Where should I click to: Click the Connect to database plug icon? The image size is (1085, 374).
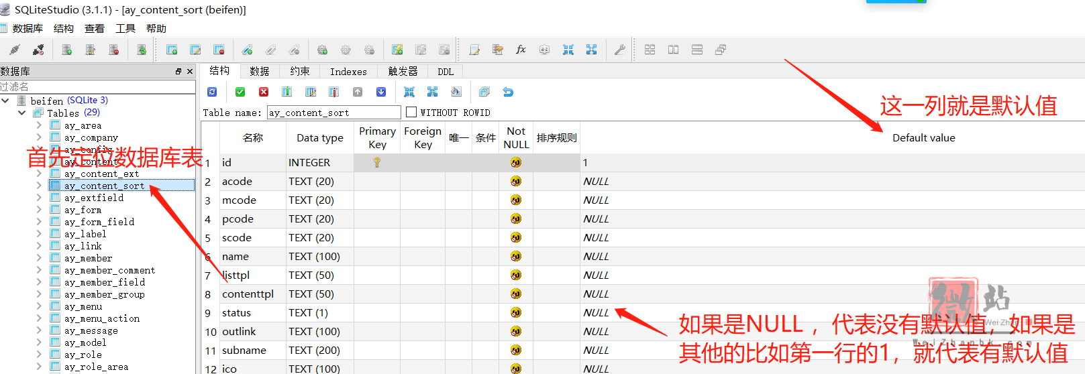[x=15, y=50]
